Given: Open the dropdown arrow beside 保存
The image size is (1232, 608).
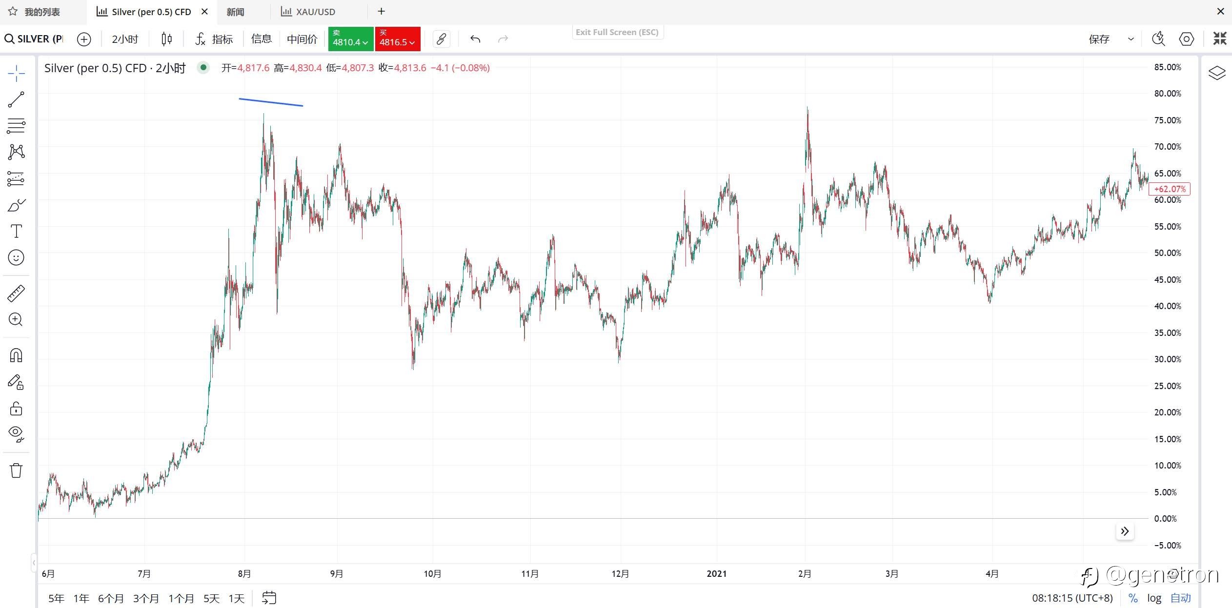Looking at the screenshot, I should (x=1131, y=39).
